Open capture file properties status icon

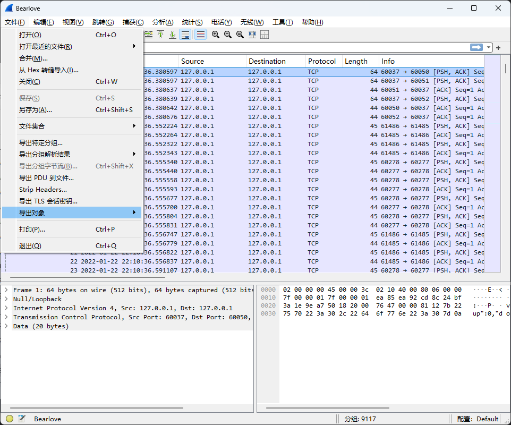[22, 419]
